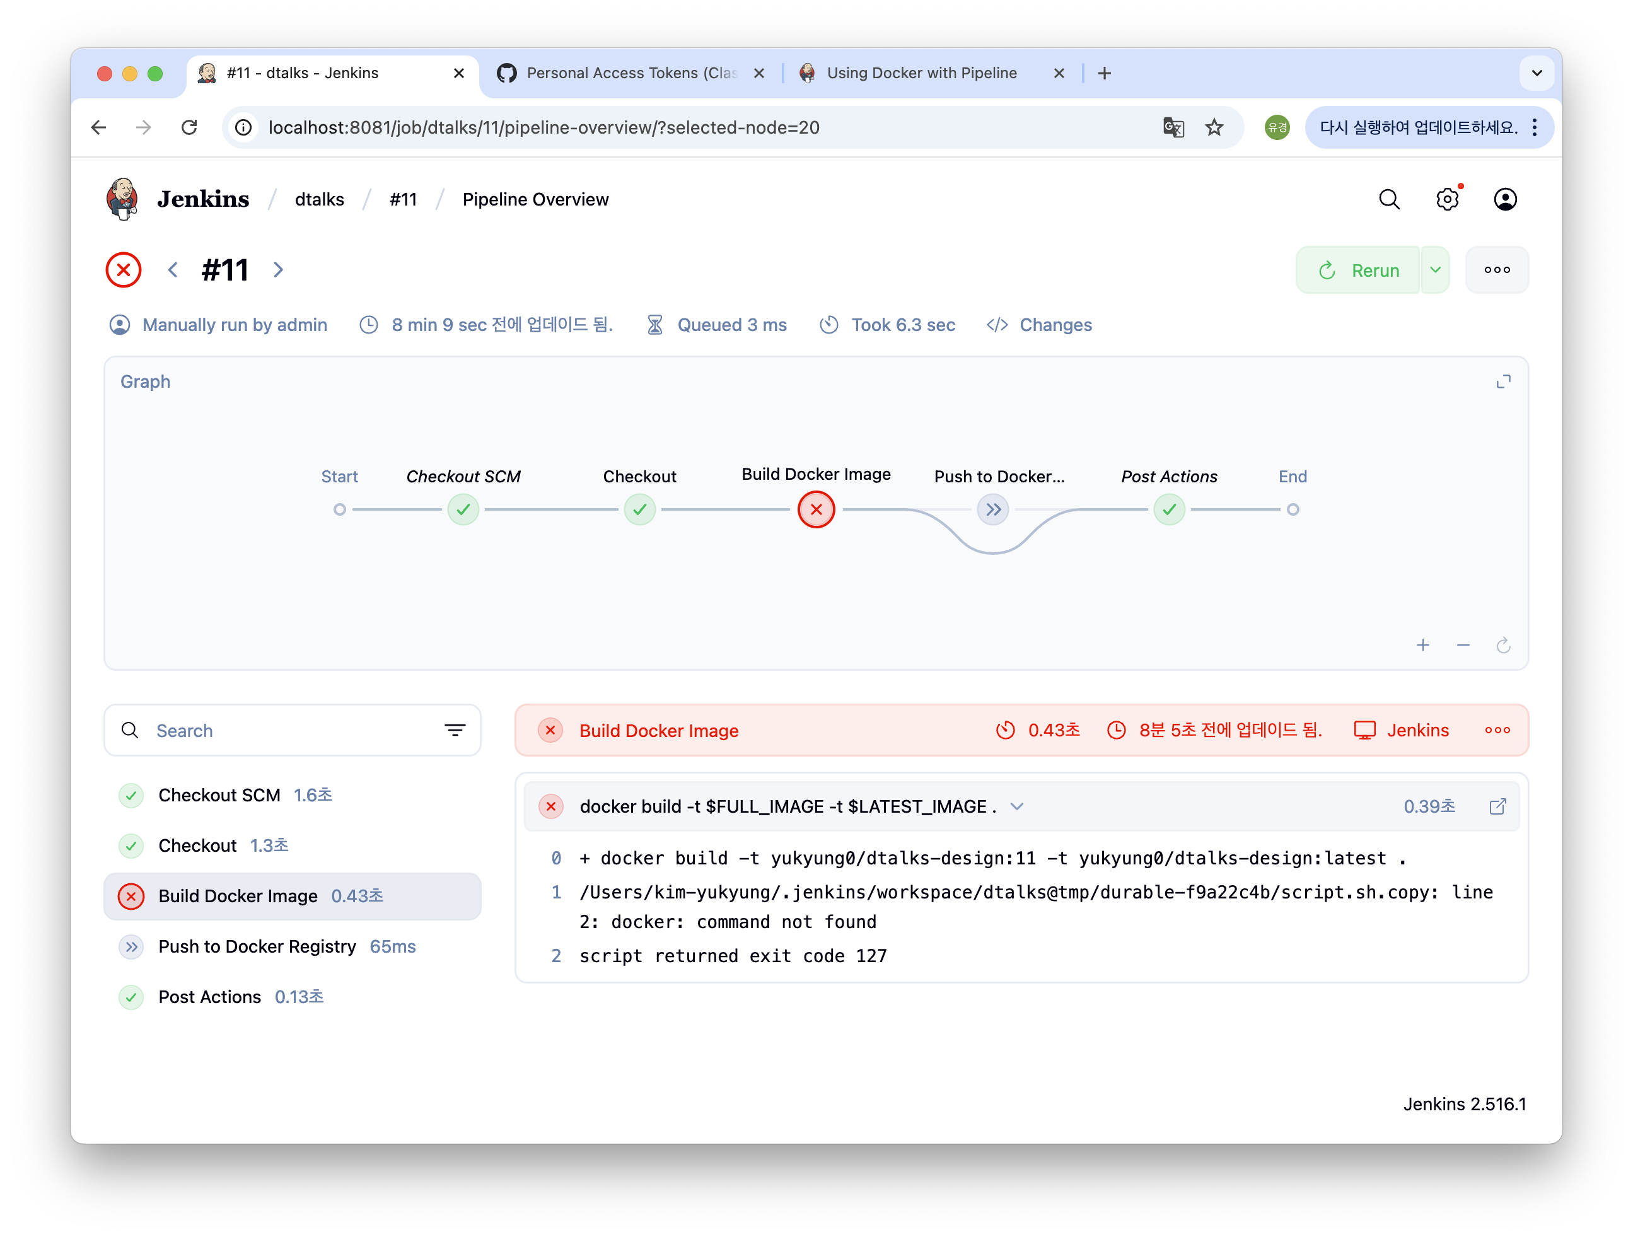Bookmark this page with the star icon
Viewport: 1633px width, 1237px height.
point(1214,128)
